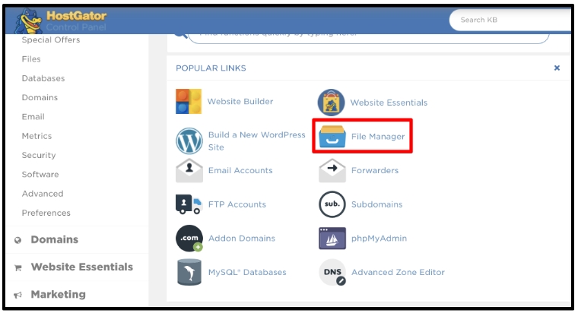This screenshot has height=313, width=578.
Task: Click the phpMyAdmin sailboat icon
Action: click(x=332, y=239)
